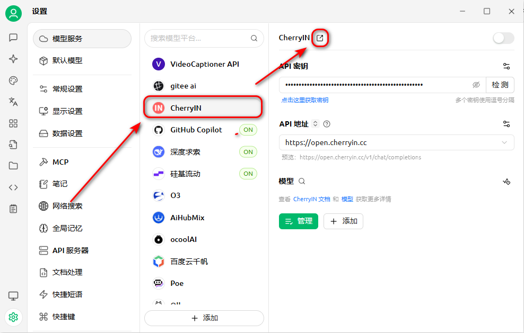Open 数据设置 in the settings menu
524x333 pixels.
[82, 133]
